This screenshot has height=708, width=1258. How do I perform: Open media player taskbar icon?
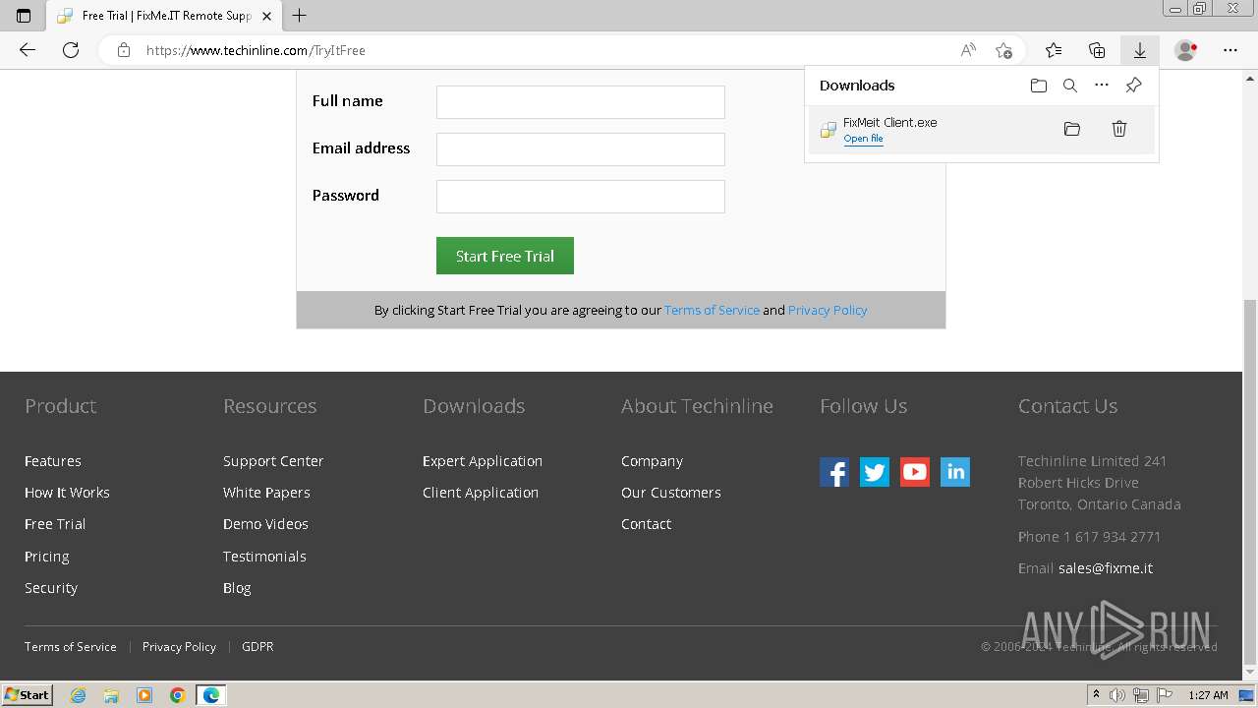(144, 695)
